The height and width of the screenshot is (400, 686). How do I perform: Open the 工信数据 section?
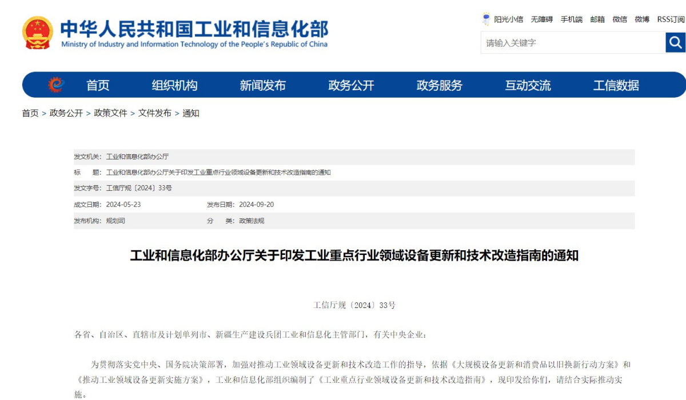click(x=617, y=85)
